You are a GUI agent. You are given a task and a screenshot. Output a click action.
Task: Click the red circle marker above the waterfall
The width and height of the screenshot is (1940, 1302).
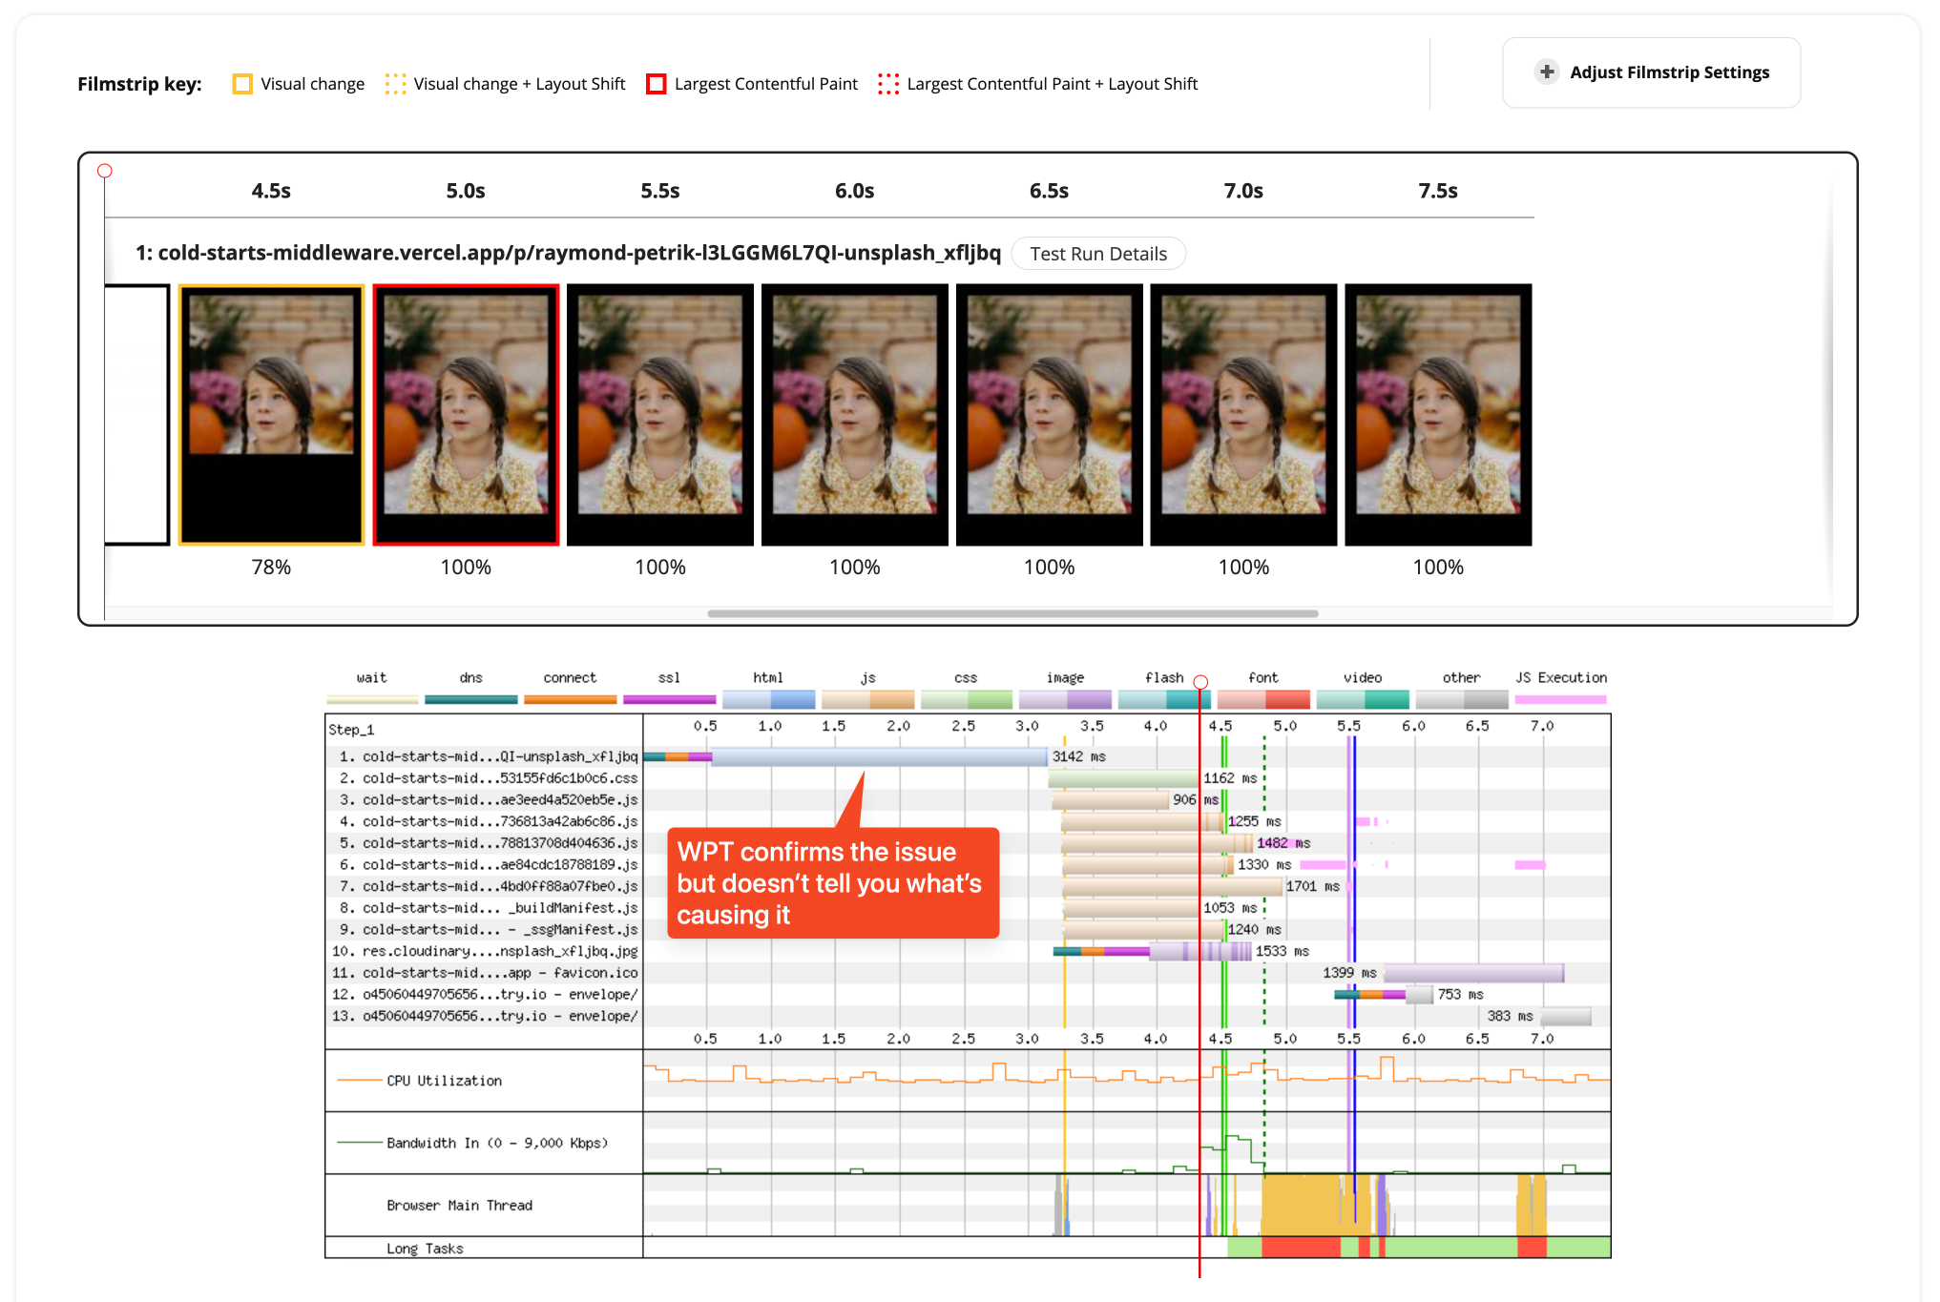tap(1200, 682)
